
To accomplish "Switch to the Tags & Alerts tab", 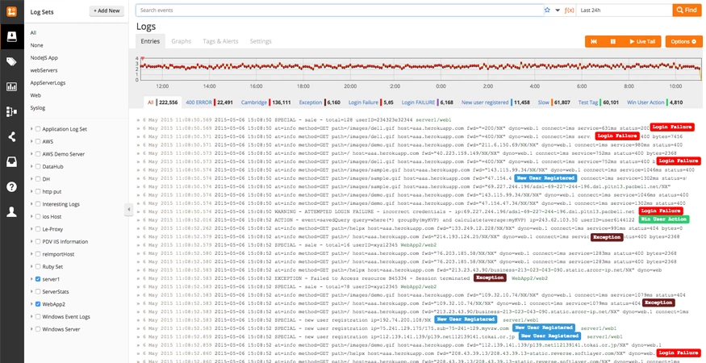I will click(x=220, y=41).
